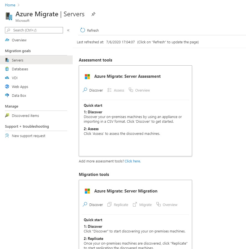Viewport: 246px width, 249px height.
Task: Open Overview in the sidebar menu
Action: (19, 40)
